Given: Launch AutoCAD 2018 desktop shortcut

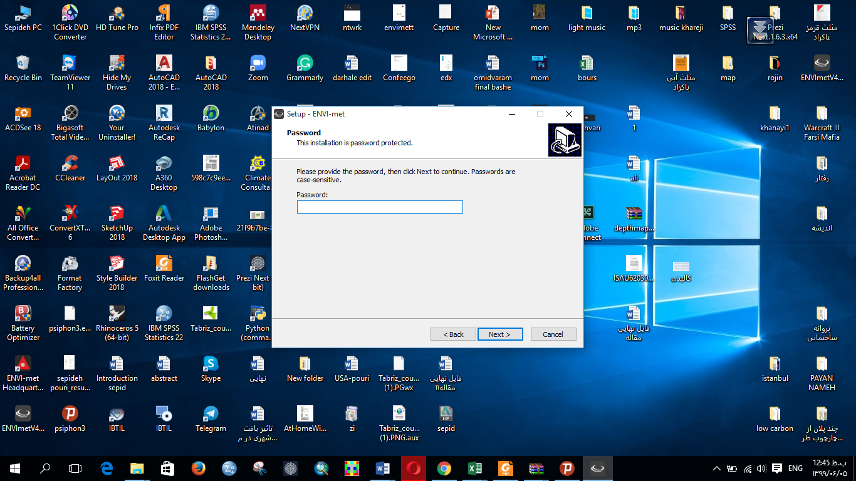Looking at the screenshot, I should click(211, 72).
